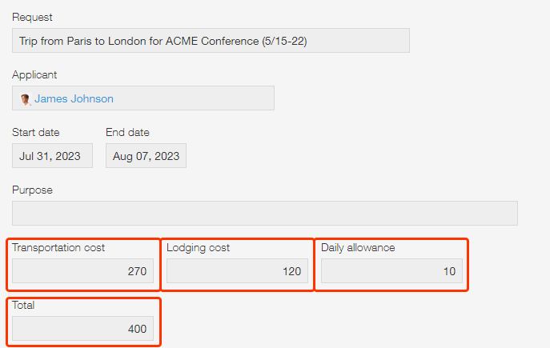Click the Purpose label
Image resolution: width=550 pixels, height=348 pixels.
(32, 190)
